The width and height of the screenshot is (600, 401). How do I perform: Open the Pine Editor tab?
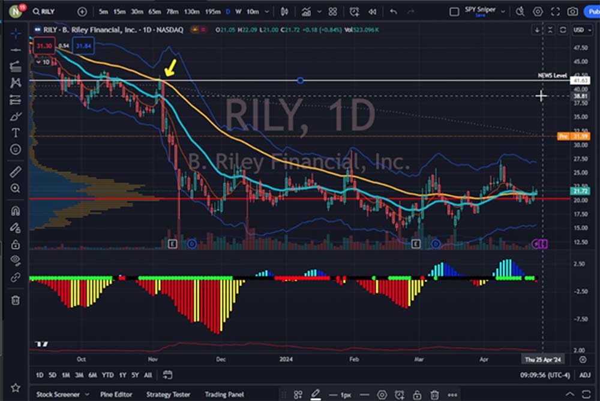pyautogui.click(x=116, y=394)
